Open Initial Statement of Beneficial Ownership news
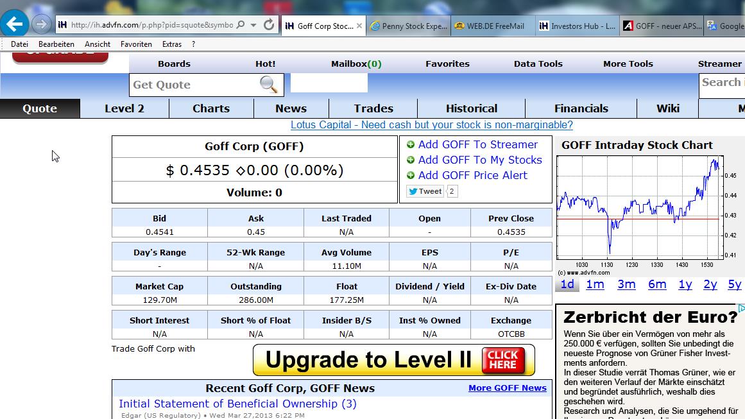Viewport: 745px width, 419px height. (x=237, y=404)
